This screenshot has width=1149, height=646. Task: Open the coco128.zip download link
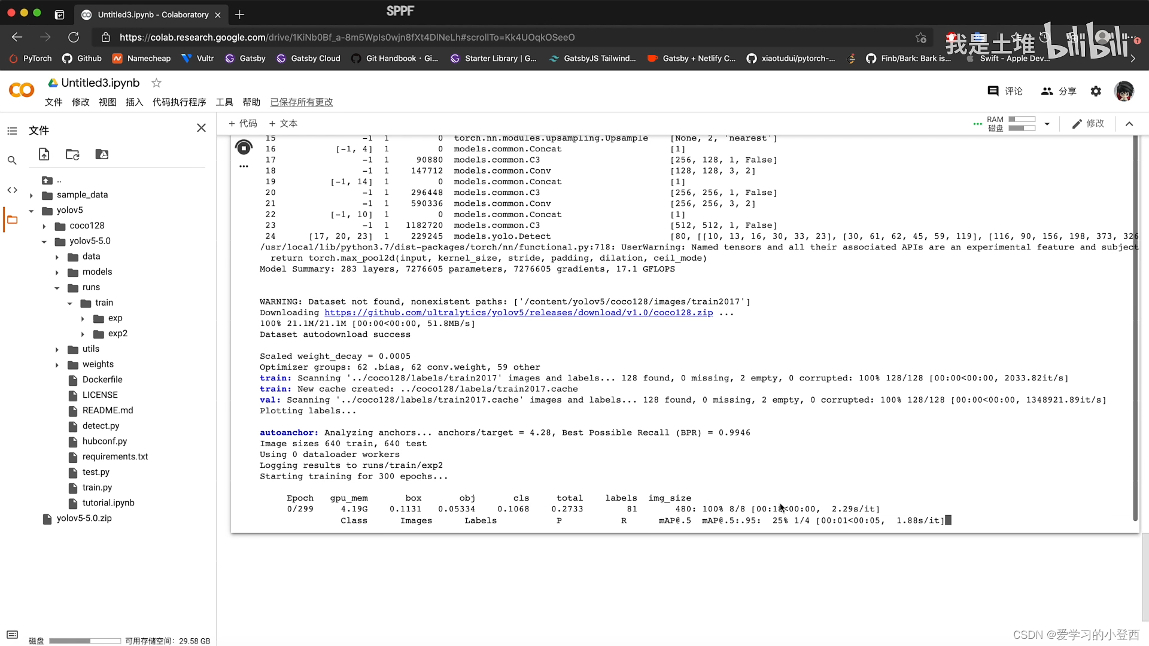click(x=518, y=313)
